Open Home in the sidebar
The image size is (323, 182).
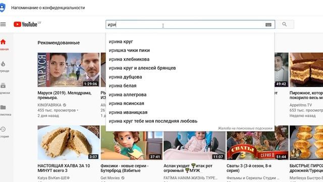tap(3, 42)
